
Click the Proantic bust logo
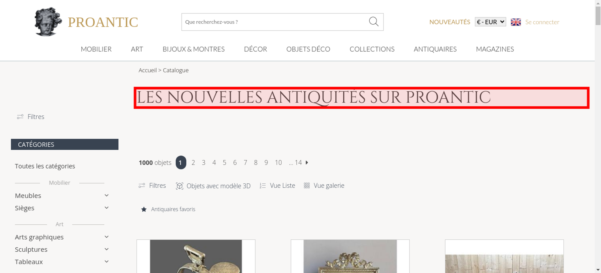pyautogui.click(x=48, y=22)
